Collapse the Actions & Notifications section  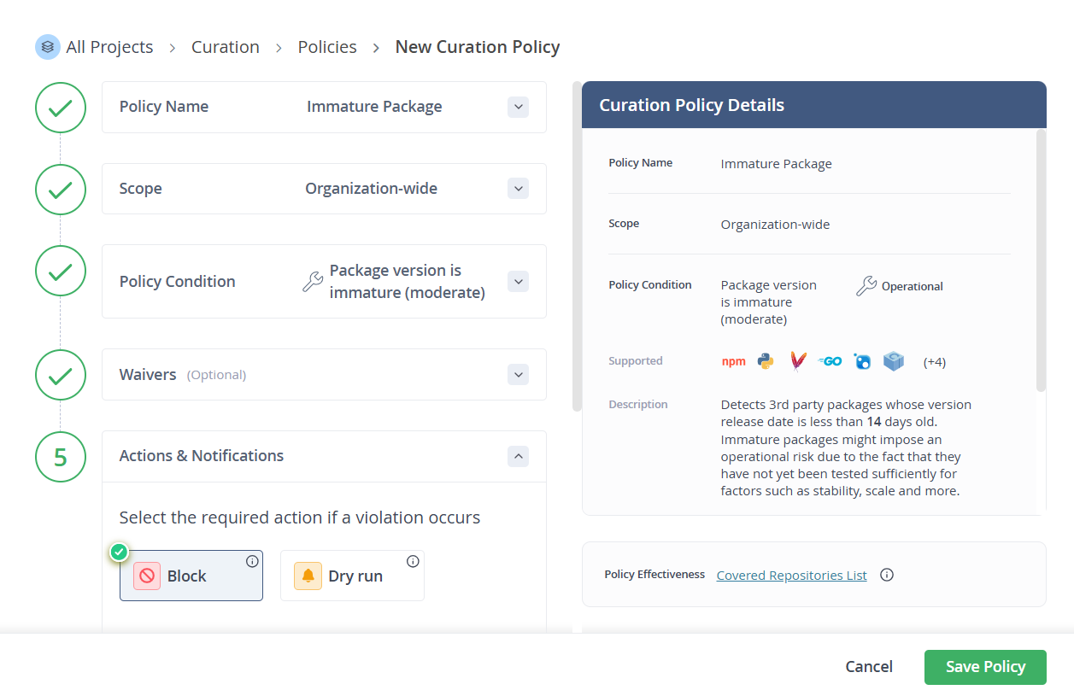[x=518, y=456]
